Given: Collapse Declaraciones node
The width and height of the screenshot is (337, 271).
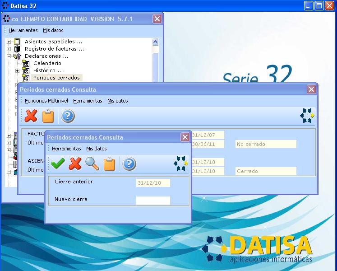Looking at the screenshot, I should (x=9, y=56).
